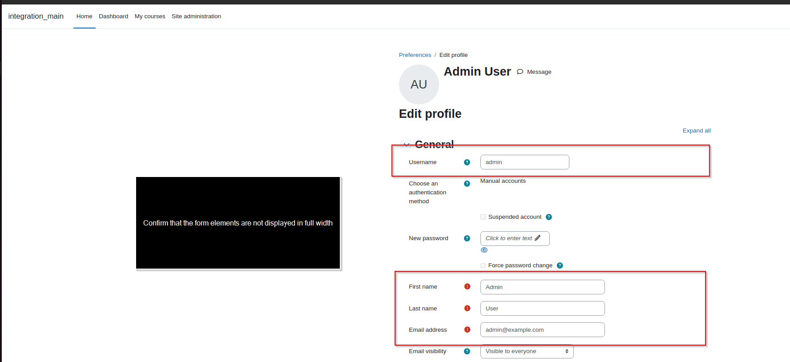Image resolution: width=790 pixels, height=362 pixels.
Task: Collapse the General section chevron
Action: [x=406, y=145]
